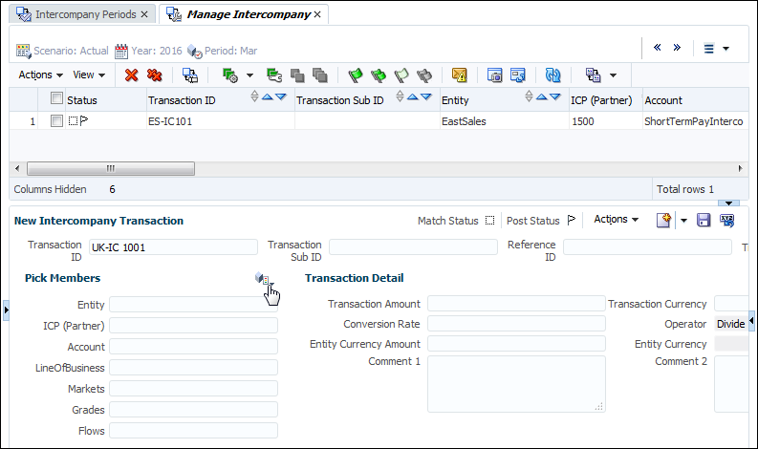Close the Intercompany Periods tab

144,14
